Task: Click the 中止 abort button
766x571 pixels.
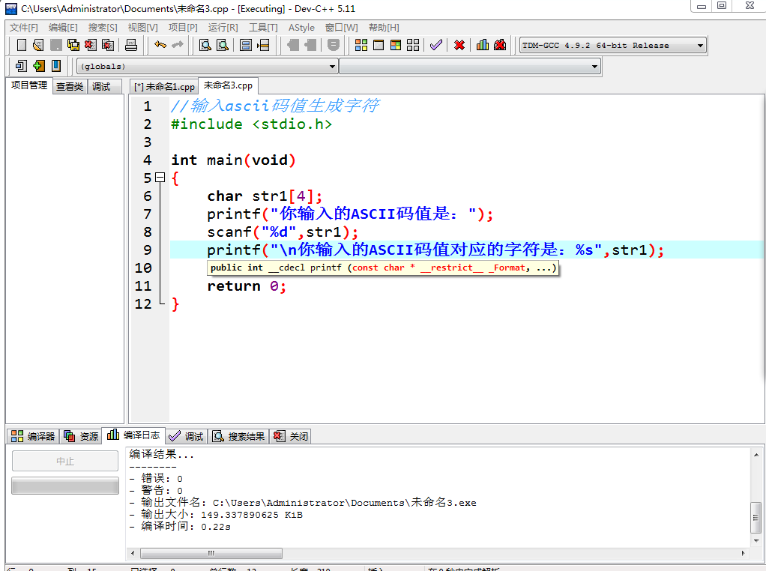Action: [x=65, y=461]
